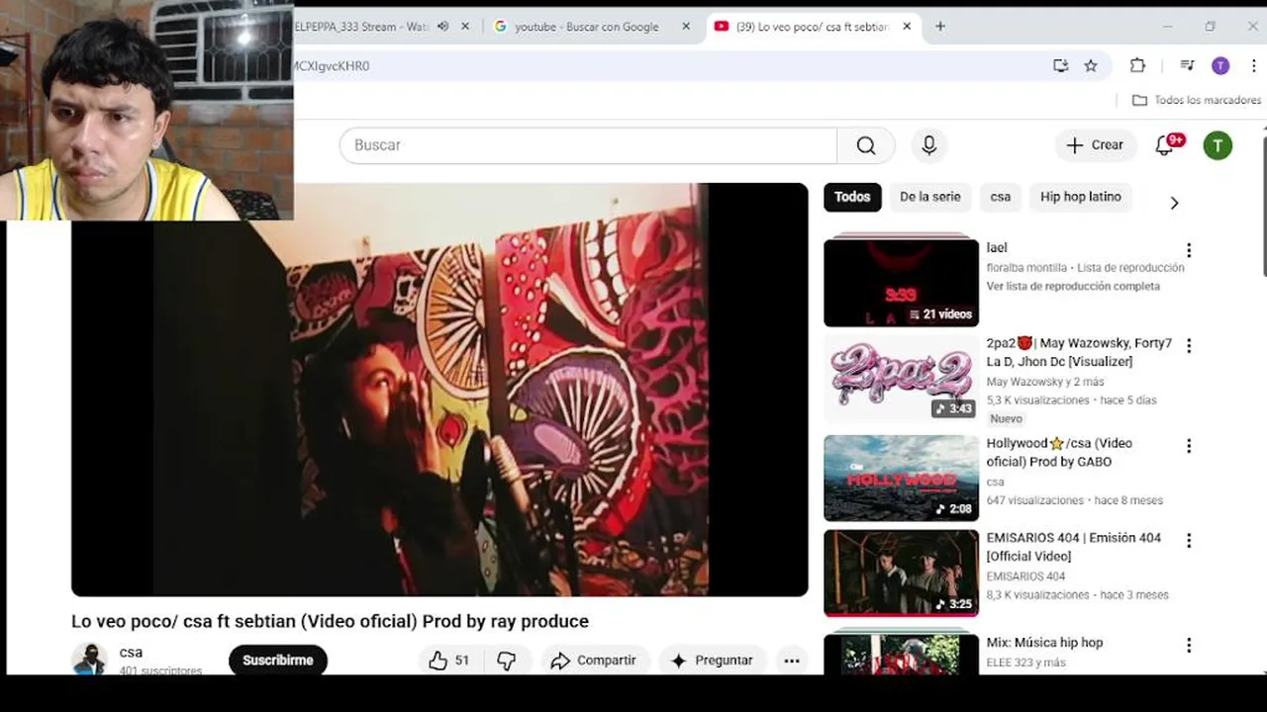Click the Preguntar button
This screenshot has width=1267, height=712.
pyautogui.click(x=712, y=661)
